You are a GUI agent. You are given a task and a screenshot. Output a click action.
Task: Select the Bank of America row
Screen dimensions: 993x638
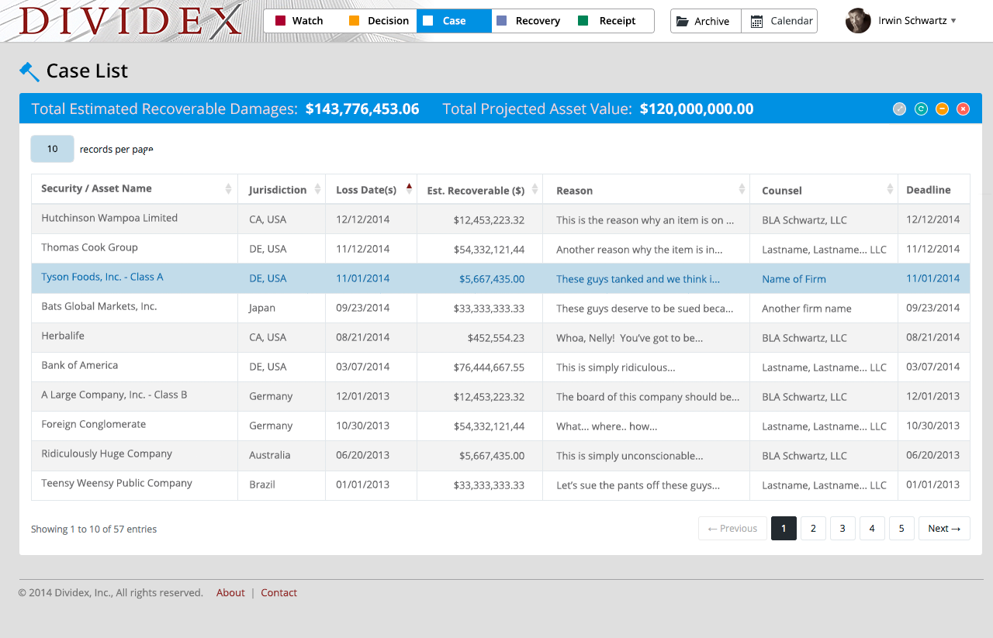pos(500,367)
